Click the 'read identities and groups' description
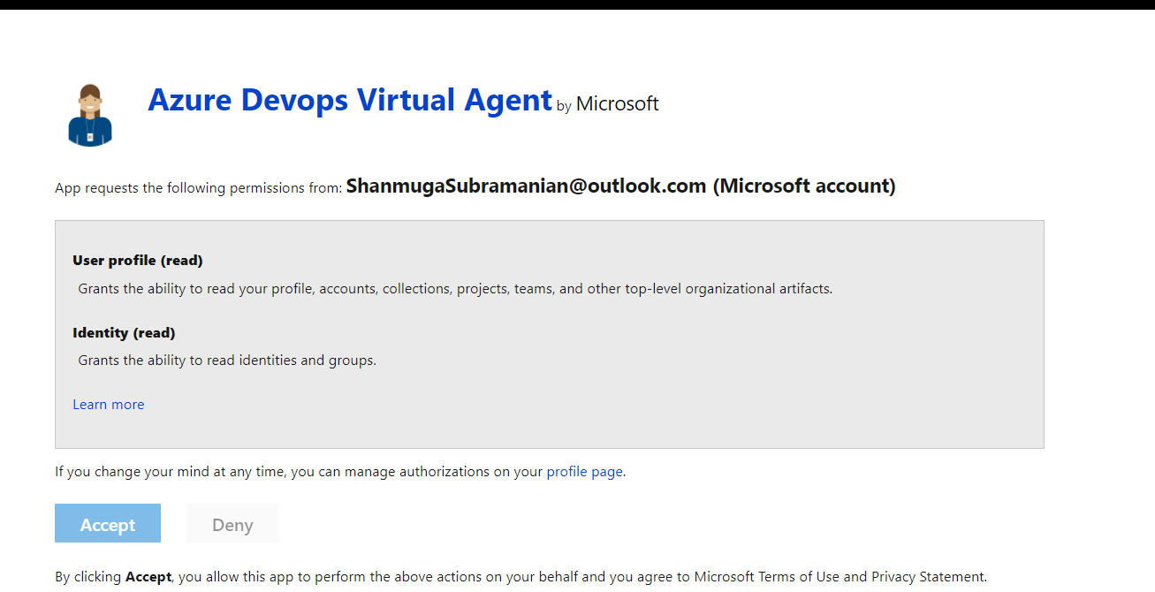Image resolution: width=1155 pixels, height=592 pixels. point(227,361)
